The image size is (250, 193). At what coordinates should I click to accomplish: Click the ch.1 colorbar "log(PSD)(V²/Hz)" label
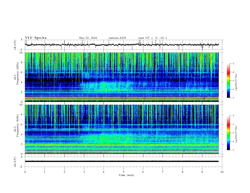[x=236, y=82]
